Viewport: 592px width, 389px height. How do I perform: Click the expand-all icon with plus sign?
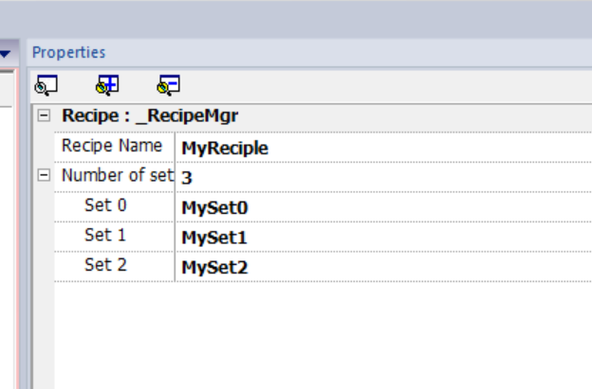(107, 85)
